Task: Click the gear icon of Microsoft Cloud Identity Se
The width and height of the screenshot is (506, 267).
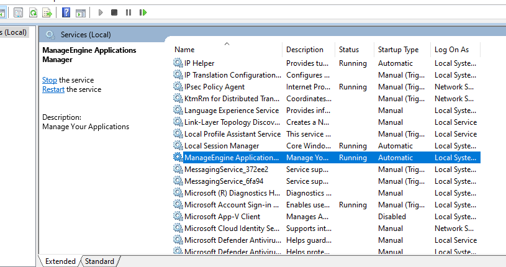Action: (x=178, y=228)
